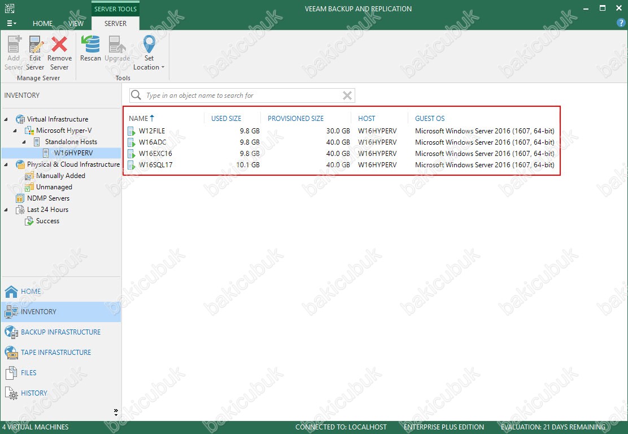Click the Edit Server icon

coord(35,44)
